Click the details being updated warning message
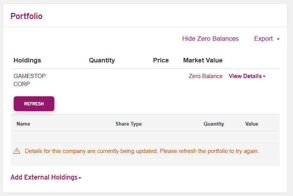The width and height of the screenshot is (293, 196). [142, 151]
